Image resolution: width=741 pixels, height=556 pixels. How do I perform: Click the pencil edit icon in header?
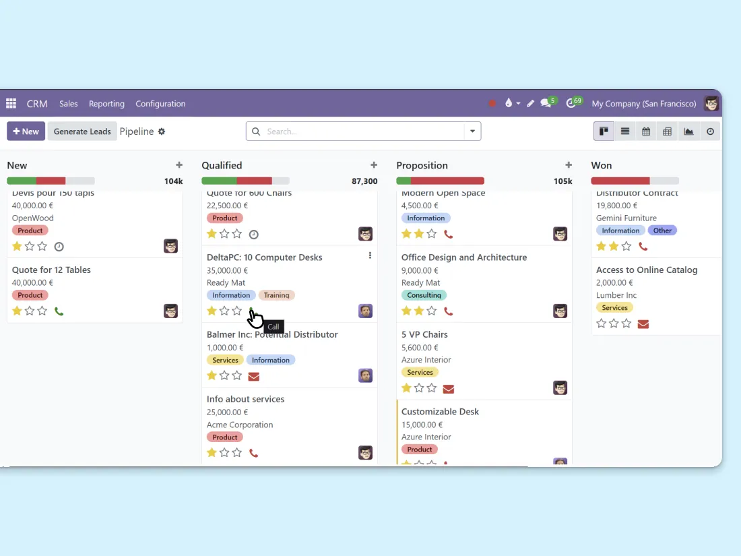point(531,104)
